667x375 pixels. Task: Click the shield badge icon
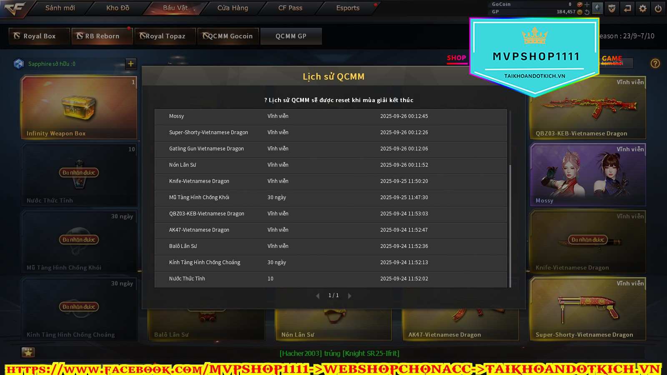pyautogui.click(x=612, y=8)
